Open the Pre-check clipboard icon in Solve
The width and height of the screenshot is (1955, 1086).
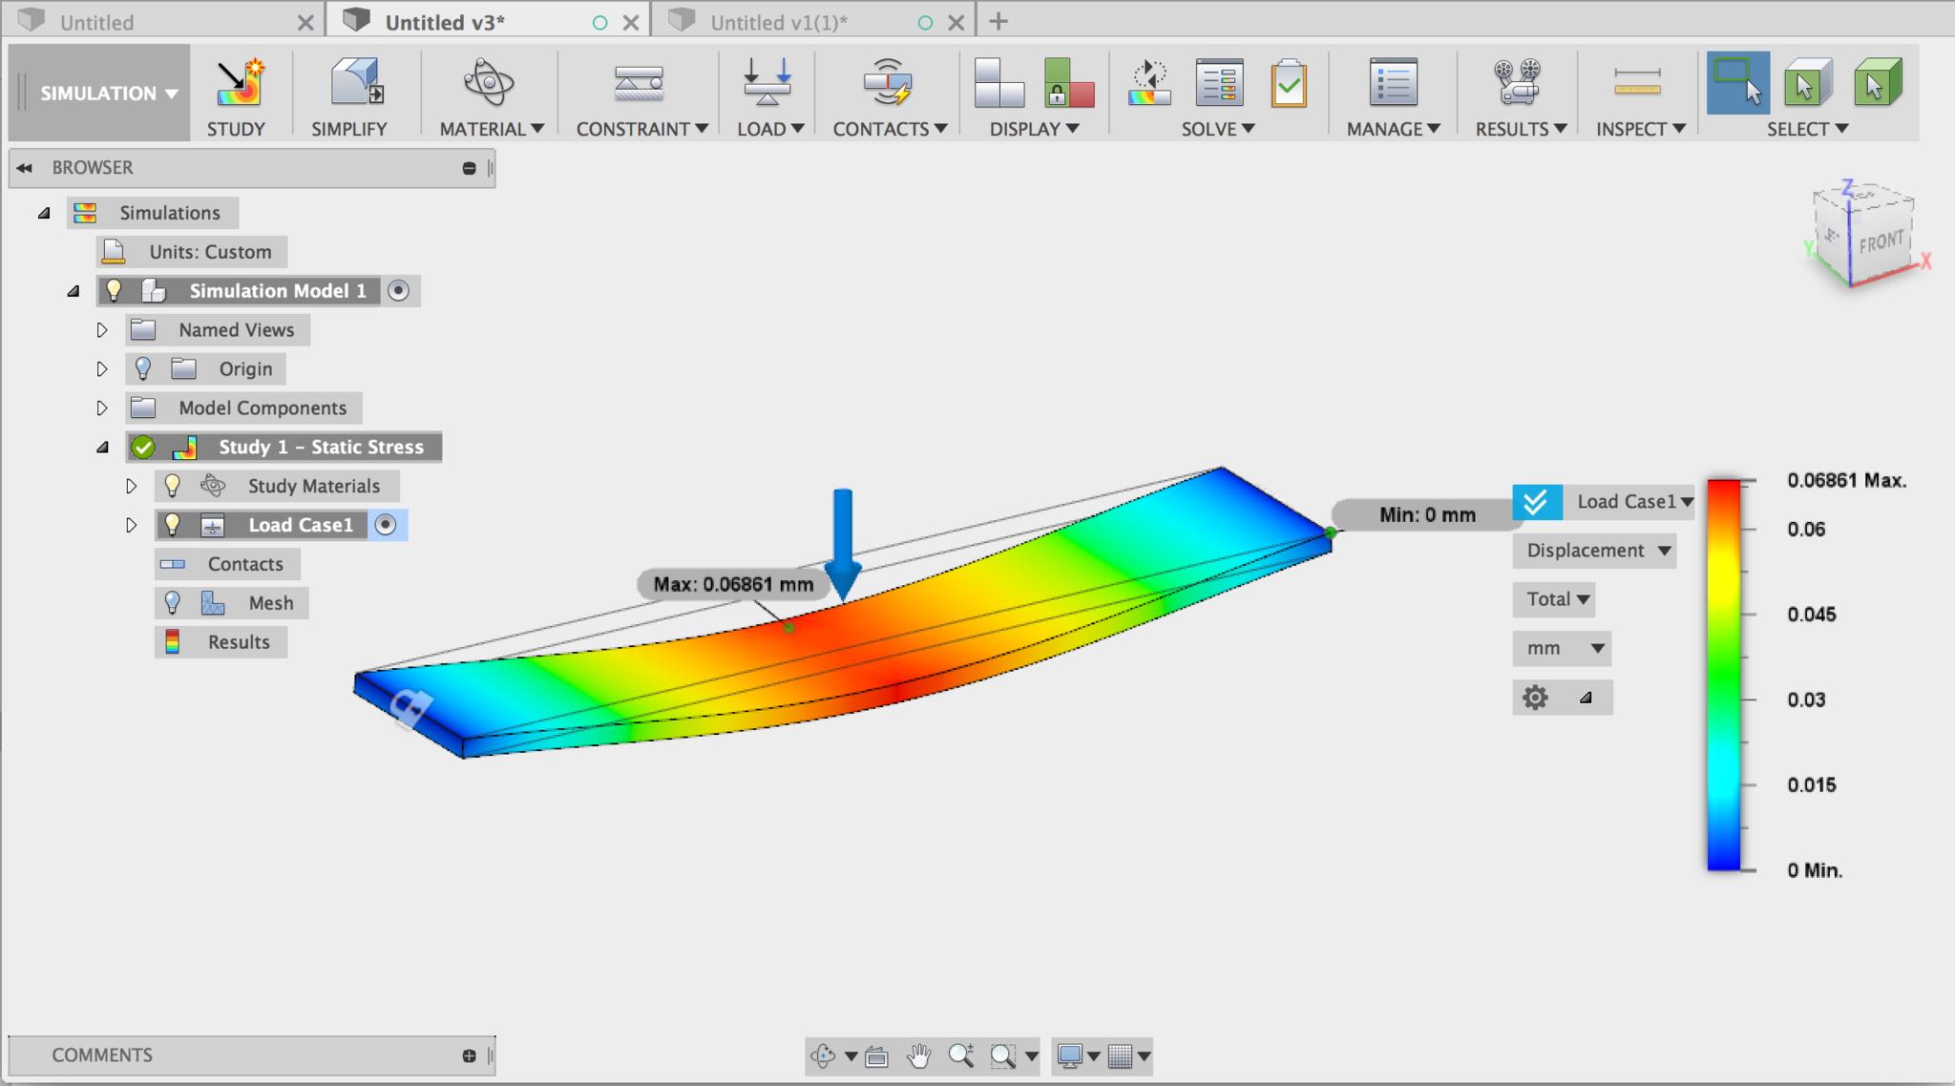click(1288, 83)
